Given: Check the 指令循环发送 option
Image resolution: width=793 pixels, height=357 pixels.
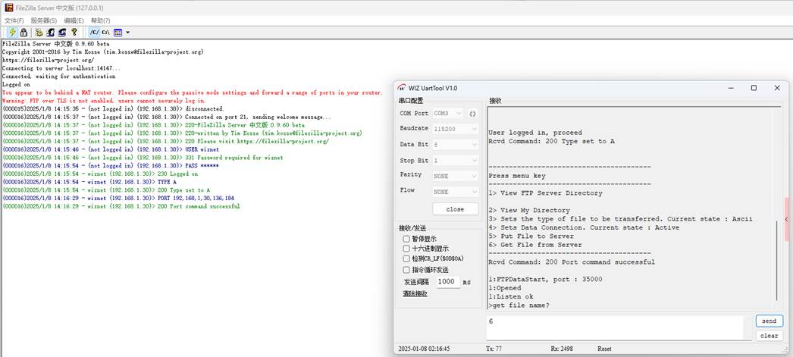Looking at the screenshot, I should tap(407, 270).
